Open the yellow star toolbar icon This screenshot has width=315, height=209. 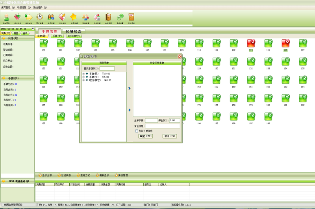(74, 18)
